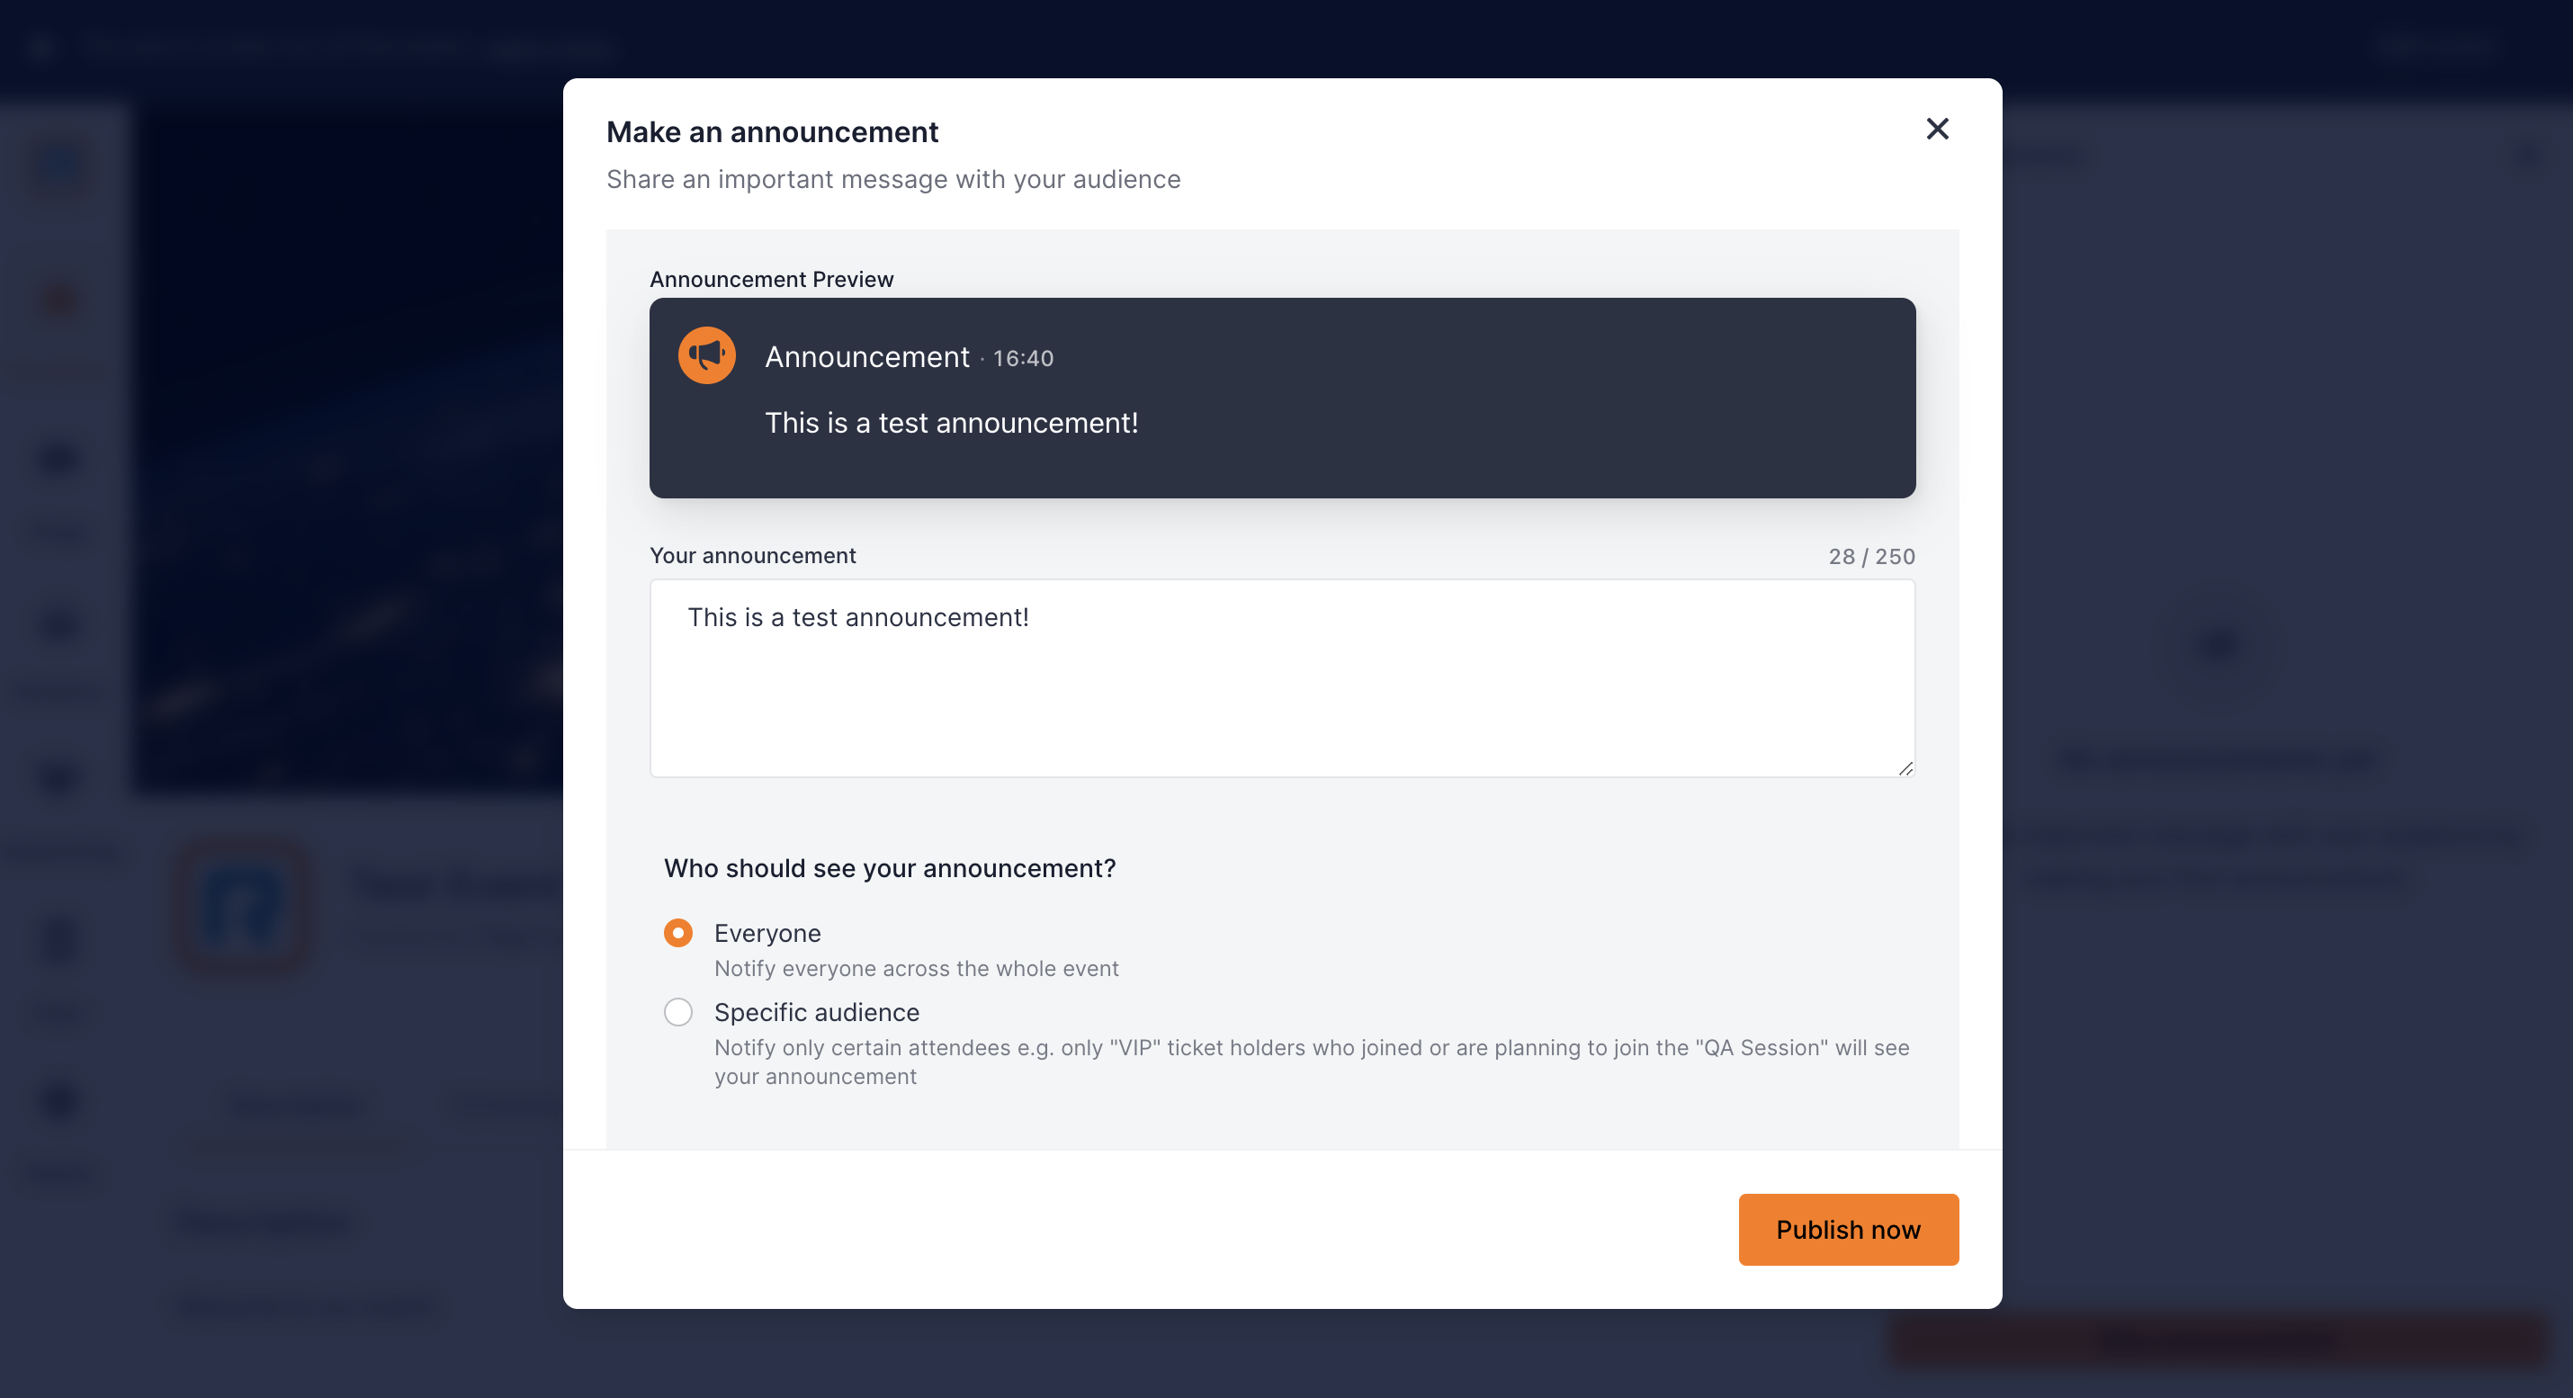Click the Notify everyone across the whole event text

pos(916,968)
